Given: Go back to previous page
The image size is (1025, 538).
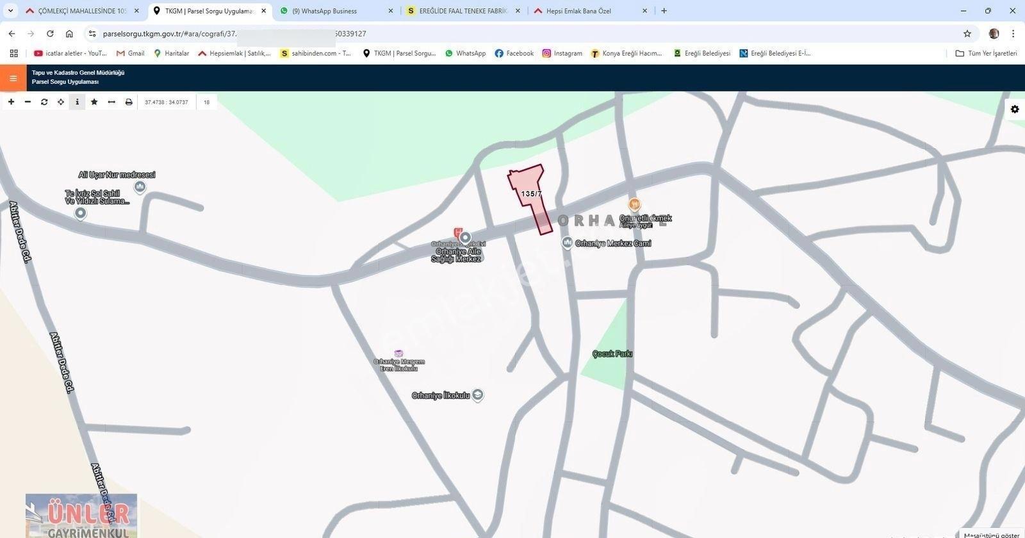Looking at the screenshot, I should pyautogui.click(x=12, y=33).
